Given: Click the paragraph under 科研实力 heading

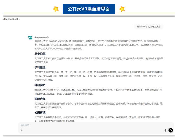Looking at the screenshot, I should point(99,92).
